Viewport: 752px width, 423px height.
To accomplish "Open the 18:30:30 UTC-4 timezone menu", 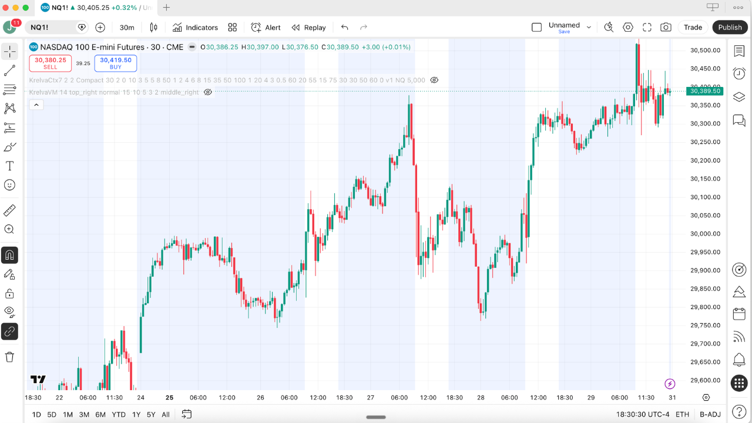I will pyautogui.click(x=643, y=414).
